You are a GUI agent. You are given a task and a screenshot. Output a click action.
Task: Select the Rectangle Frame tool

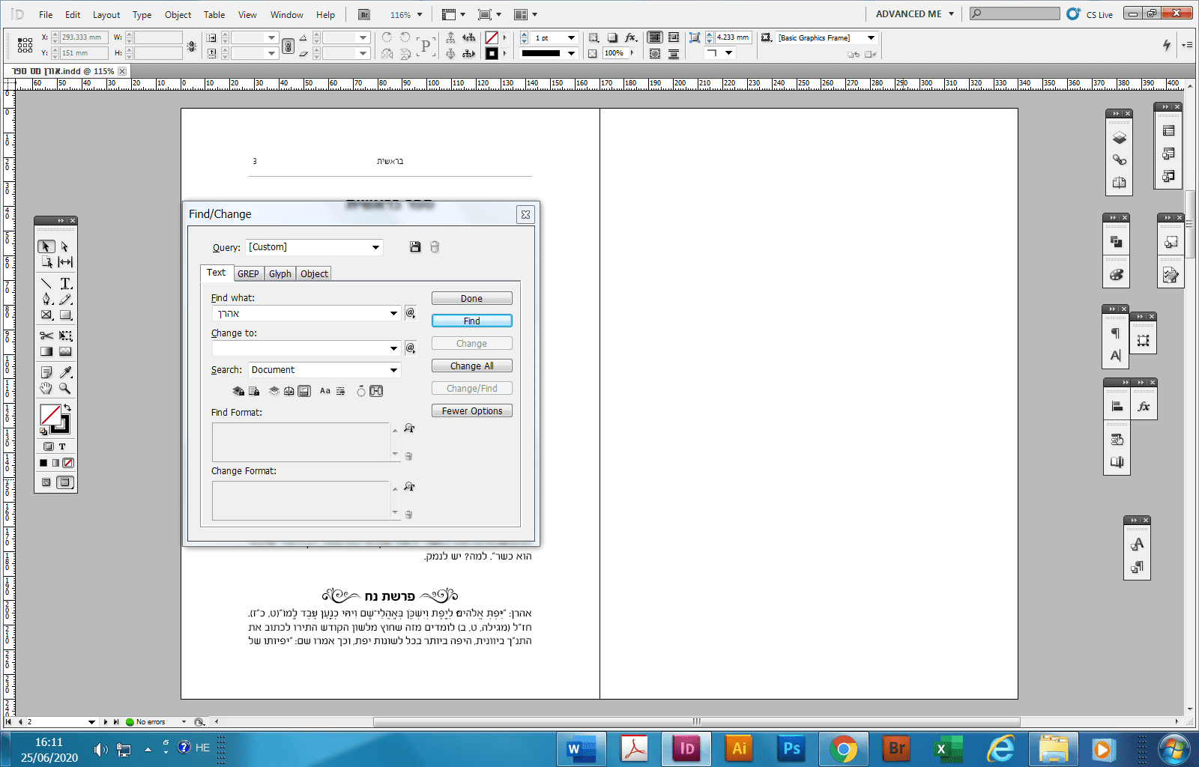pyautogui.click(x=46, y=315)
